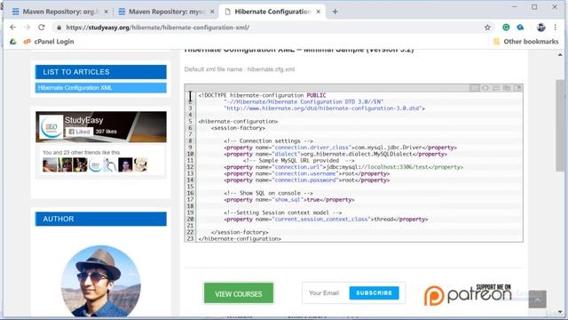568x320 pixels.
Task: Focus the Your Email input field
Action: click(x=326, y=292)
